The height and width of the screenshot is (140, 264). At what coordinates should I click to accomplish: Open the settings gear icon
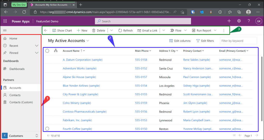pos(239,21)
